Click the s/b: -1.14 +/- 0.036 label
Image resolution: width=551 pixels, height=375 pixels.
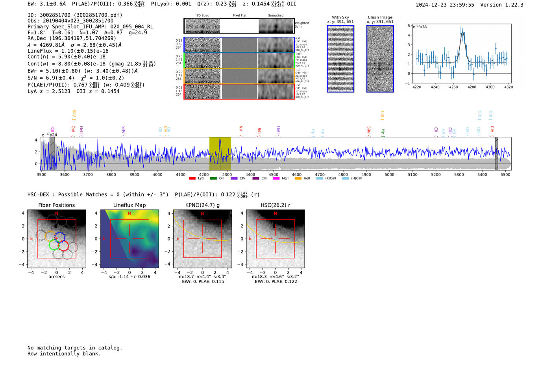click(129, 277)
